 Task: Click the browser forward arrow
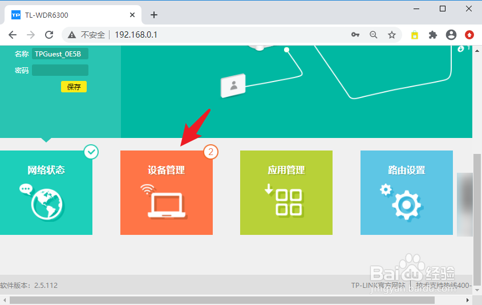click(31, 35)
